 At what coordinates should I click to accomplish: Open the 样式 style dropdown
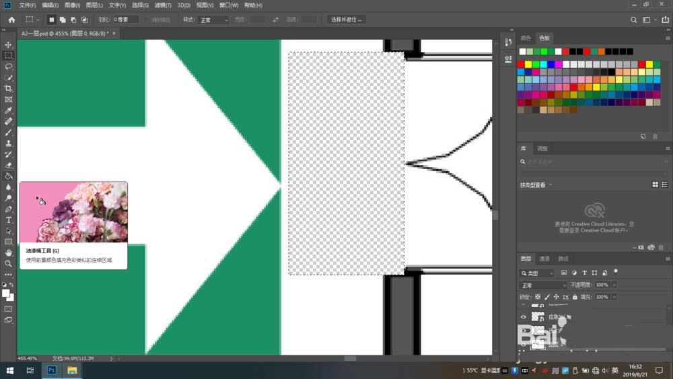point(214,20)
